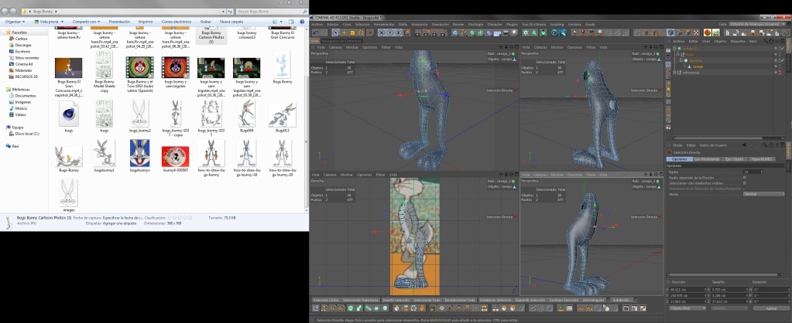792x323 pixels.
Task: Click the Radio value field
Action: pos(753,172)
